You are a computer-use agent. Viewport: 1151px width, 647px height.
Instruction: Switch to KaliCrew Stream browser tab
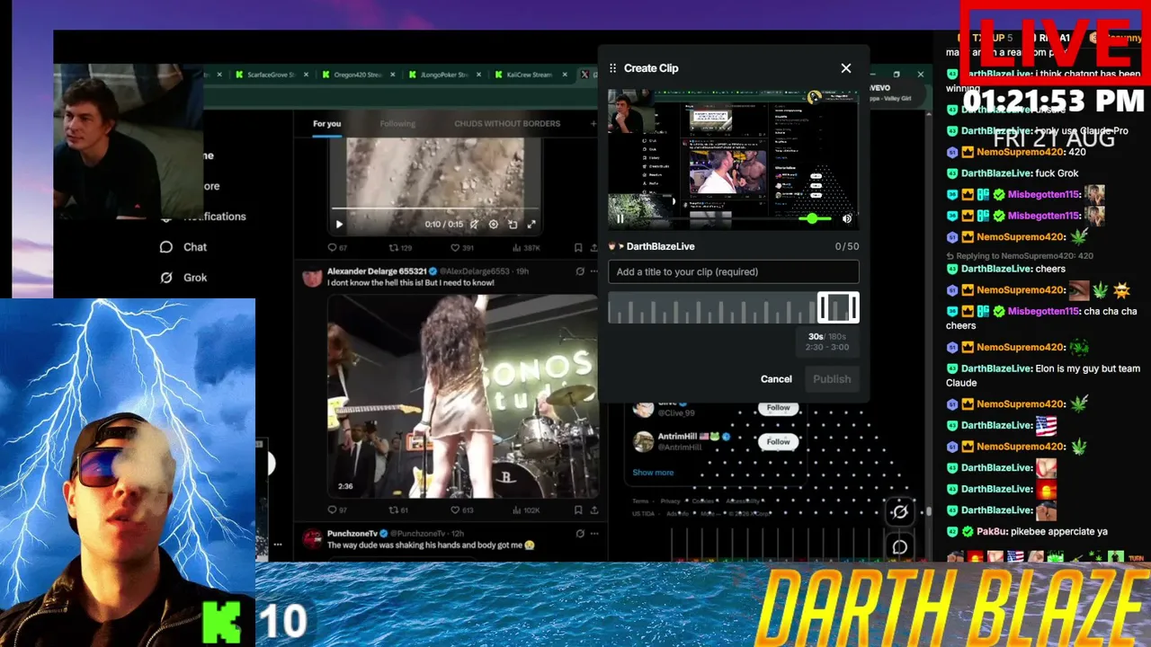coord(529,75)
